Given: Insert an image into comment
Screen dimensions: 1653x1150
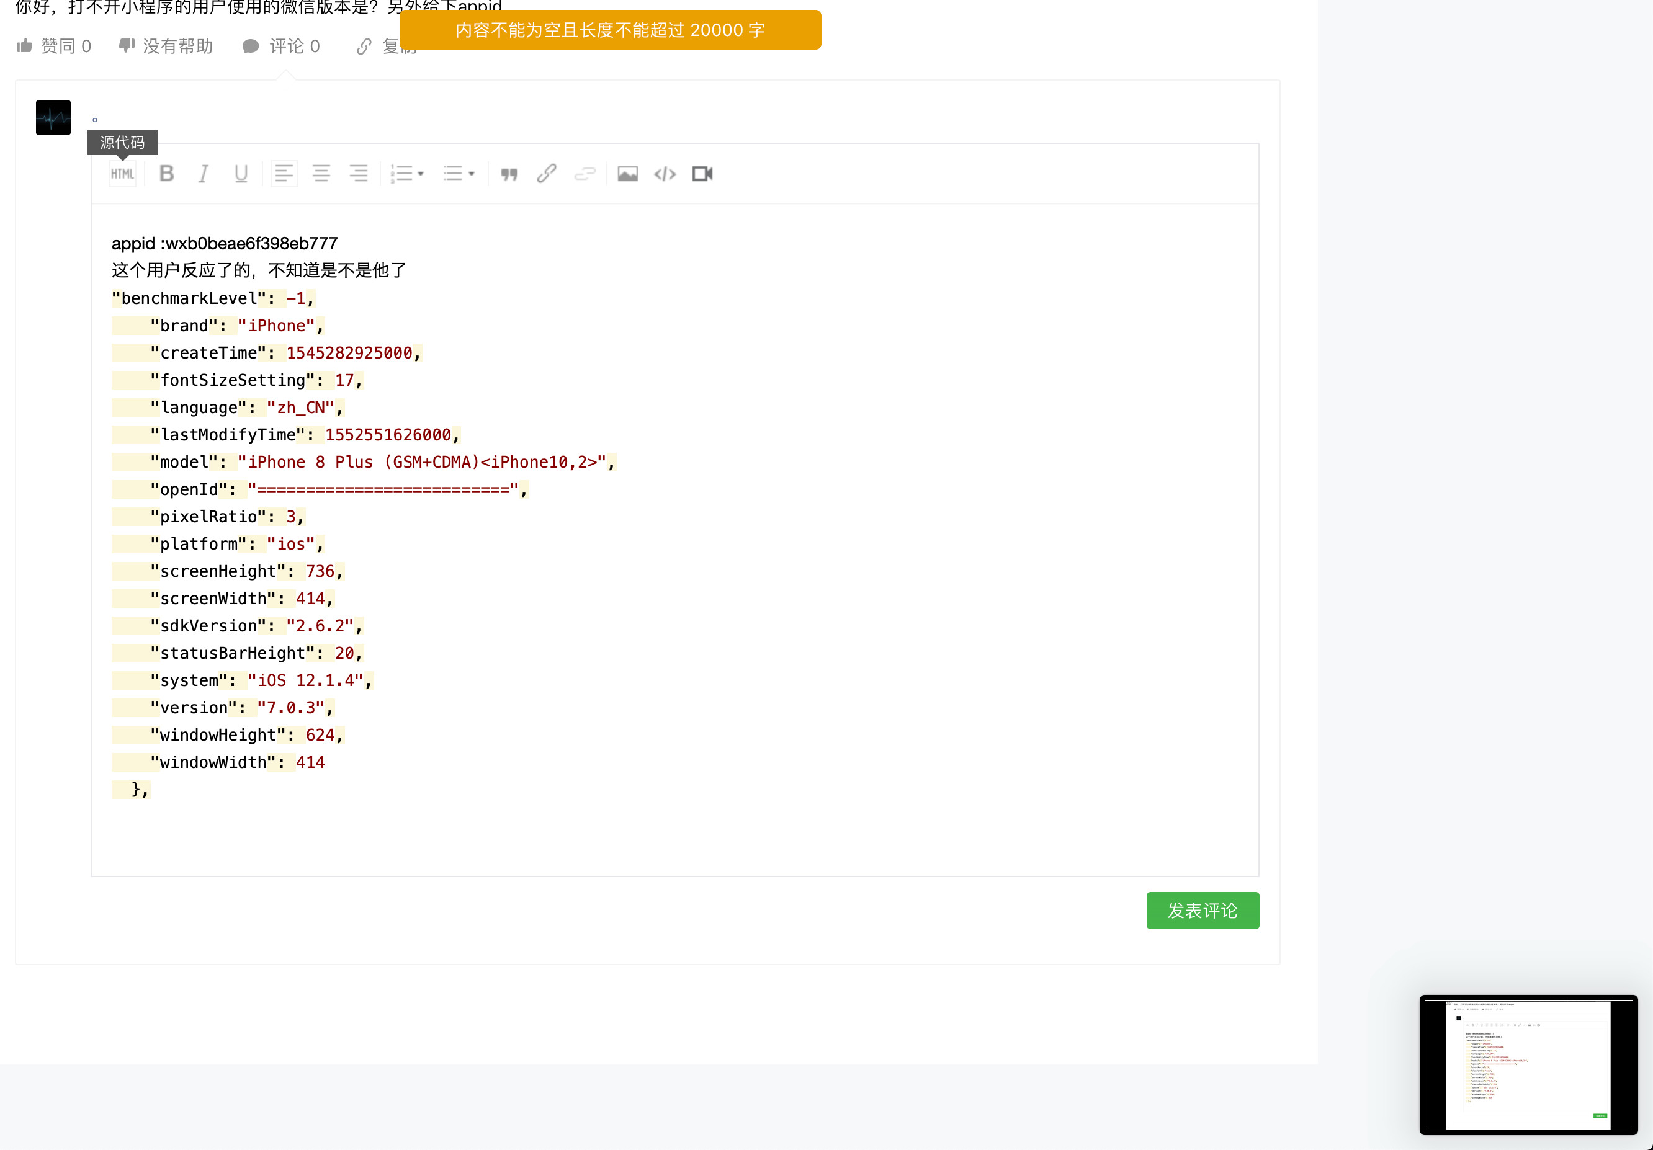Looking at the screenshot, I should [628, 174].
